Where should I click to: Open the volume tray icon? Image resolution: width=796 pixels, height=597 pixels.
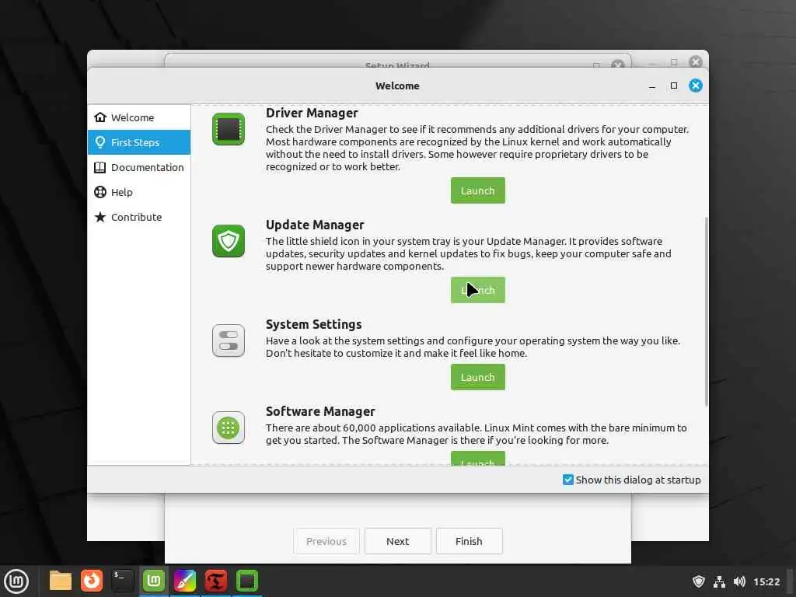click(739, 581)
